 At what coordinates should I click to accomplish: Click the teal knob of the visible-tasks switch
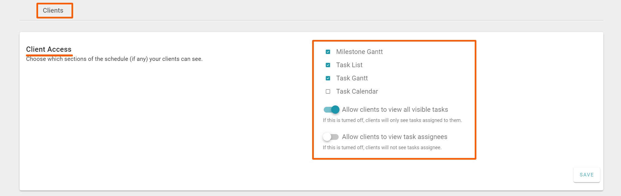tap(335, 110)
